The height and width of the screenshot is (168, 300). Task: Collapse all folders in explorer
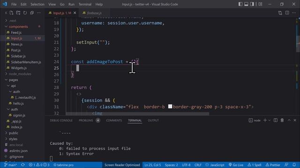32,13
